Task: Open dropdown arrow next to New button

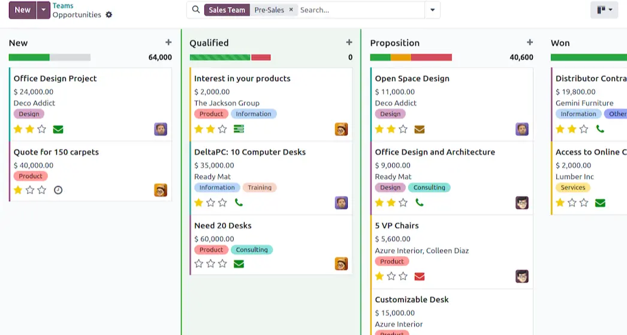Action: pyautogui.click(x=43, y=10)
